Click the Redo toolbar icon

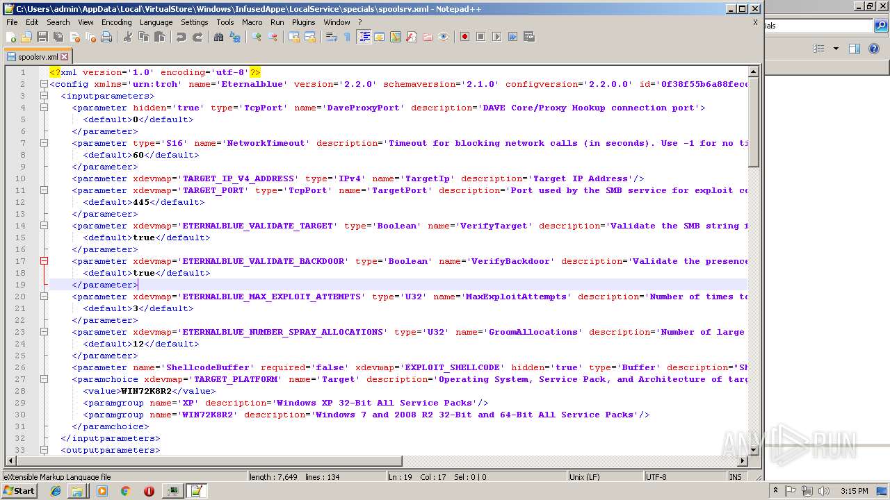click(197, 37)
